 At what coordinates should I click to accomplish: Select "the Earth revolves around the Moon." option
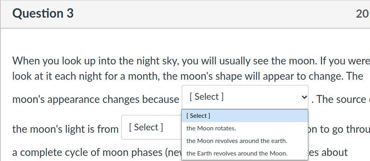[237, 154]
